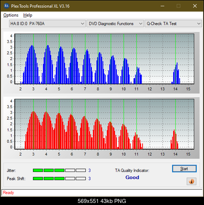204x205 pixels.
Task: Click the Jitter label
Action: pos(11,170)
